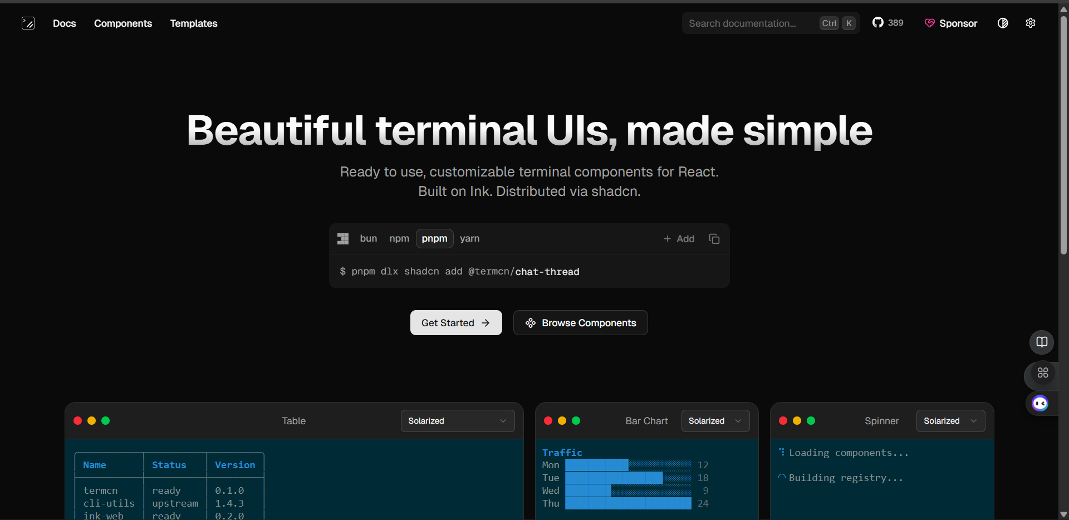Click the Get Started button

[x=456, y=323]
